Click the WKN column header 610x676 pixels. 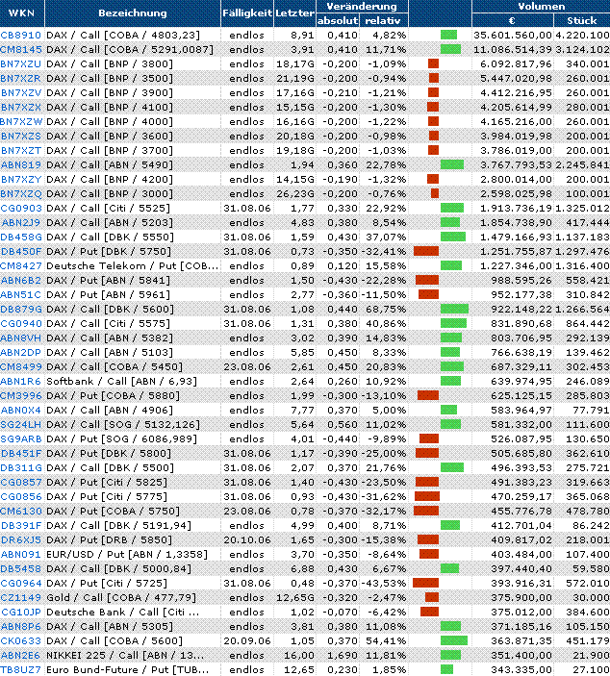[21, 13]
